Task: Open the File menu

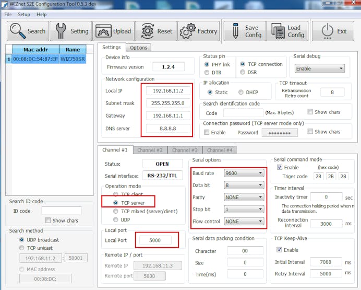Action: click(8, 15)
